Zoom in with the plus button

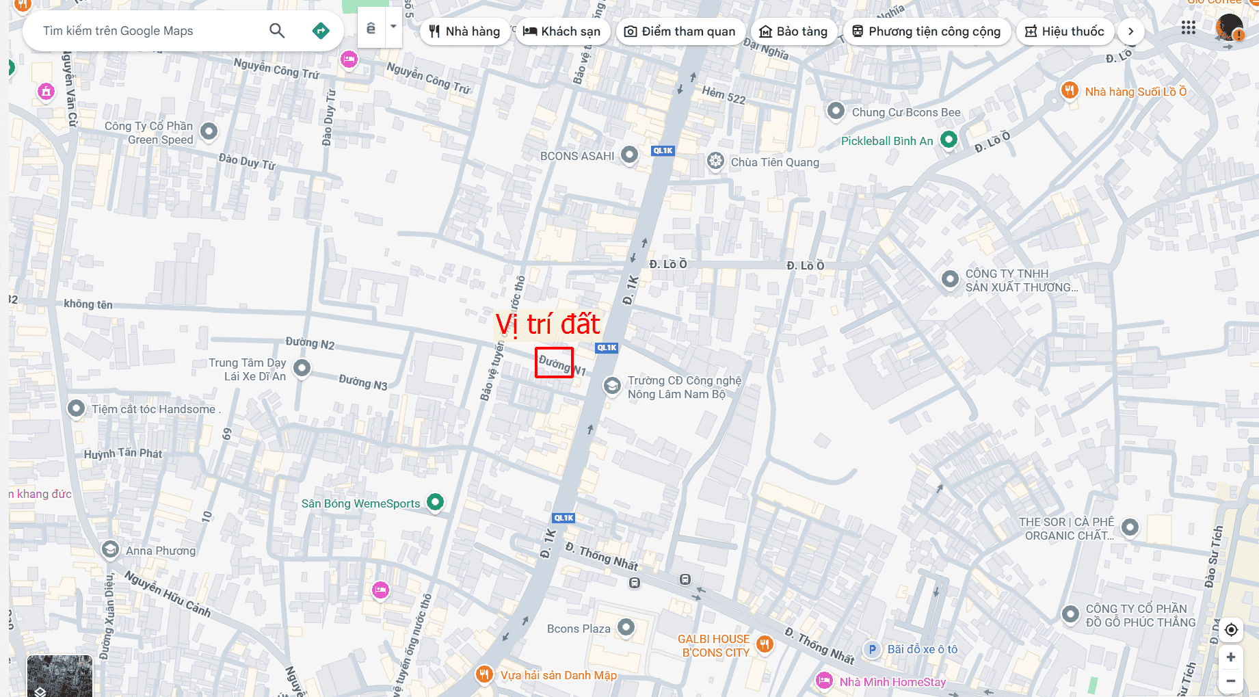tap(1231, 657)
